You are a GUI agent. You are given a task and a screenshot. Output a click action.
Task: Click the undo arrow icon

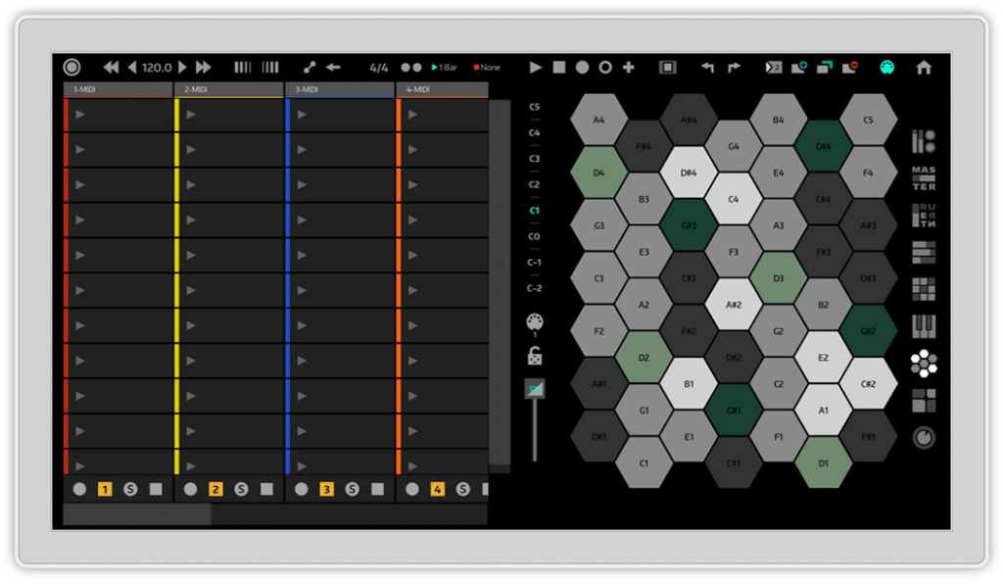coord(707,68)
